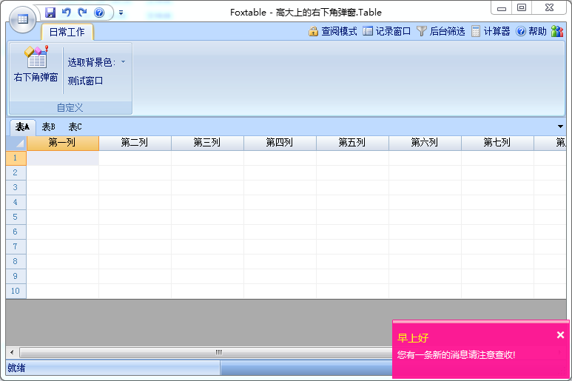
Task: Open the 帮助 help menu
Action: click(x=531, y=31)
